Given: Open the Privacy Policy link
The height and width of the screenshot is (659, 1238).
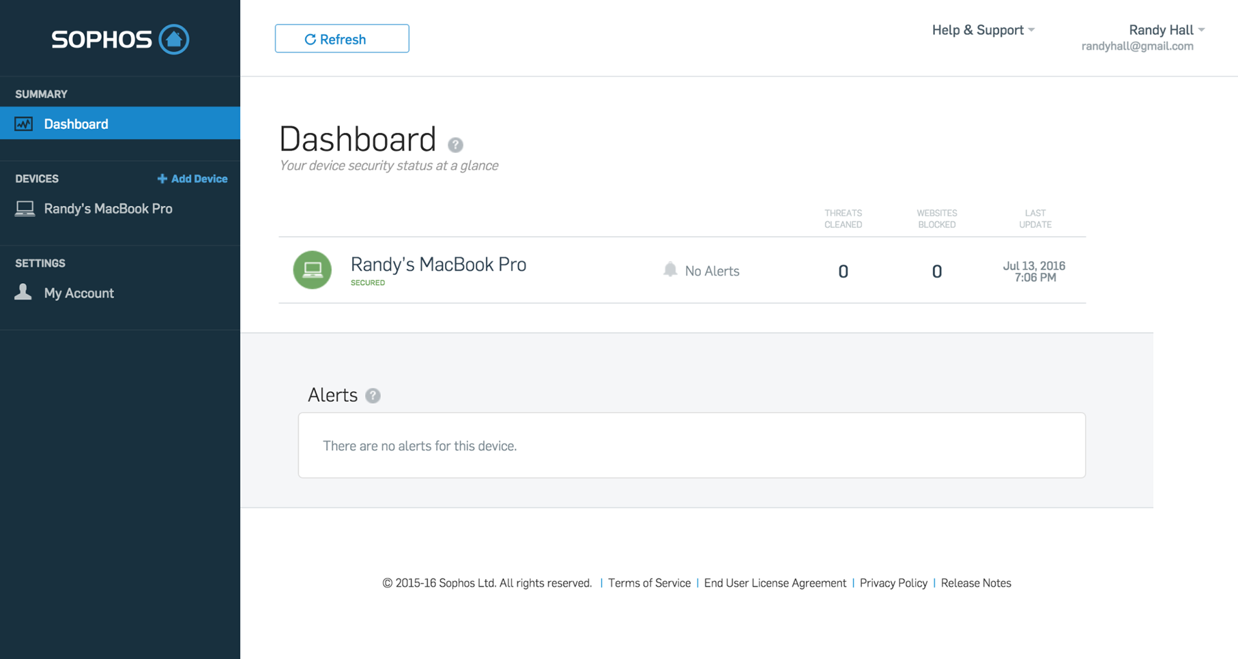Looking at the screenshot, I should 893,583.
